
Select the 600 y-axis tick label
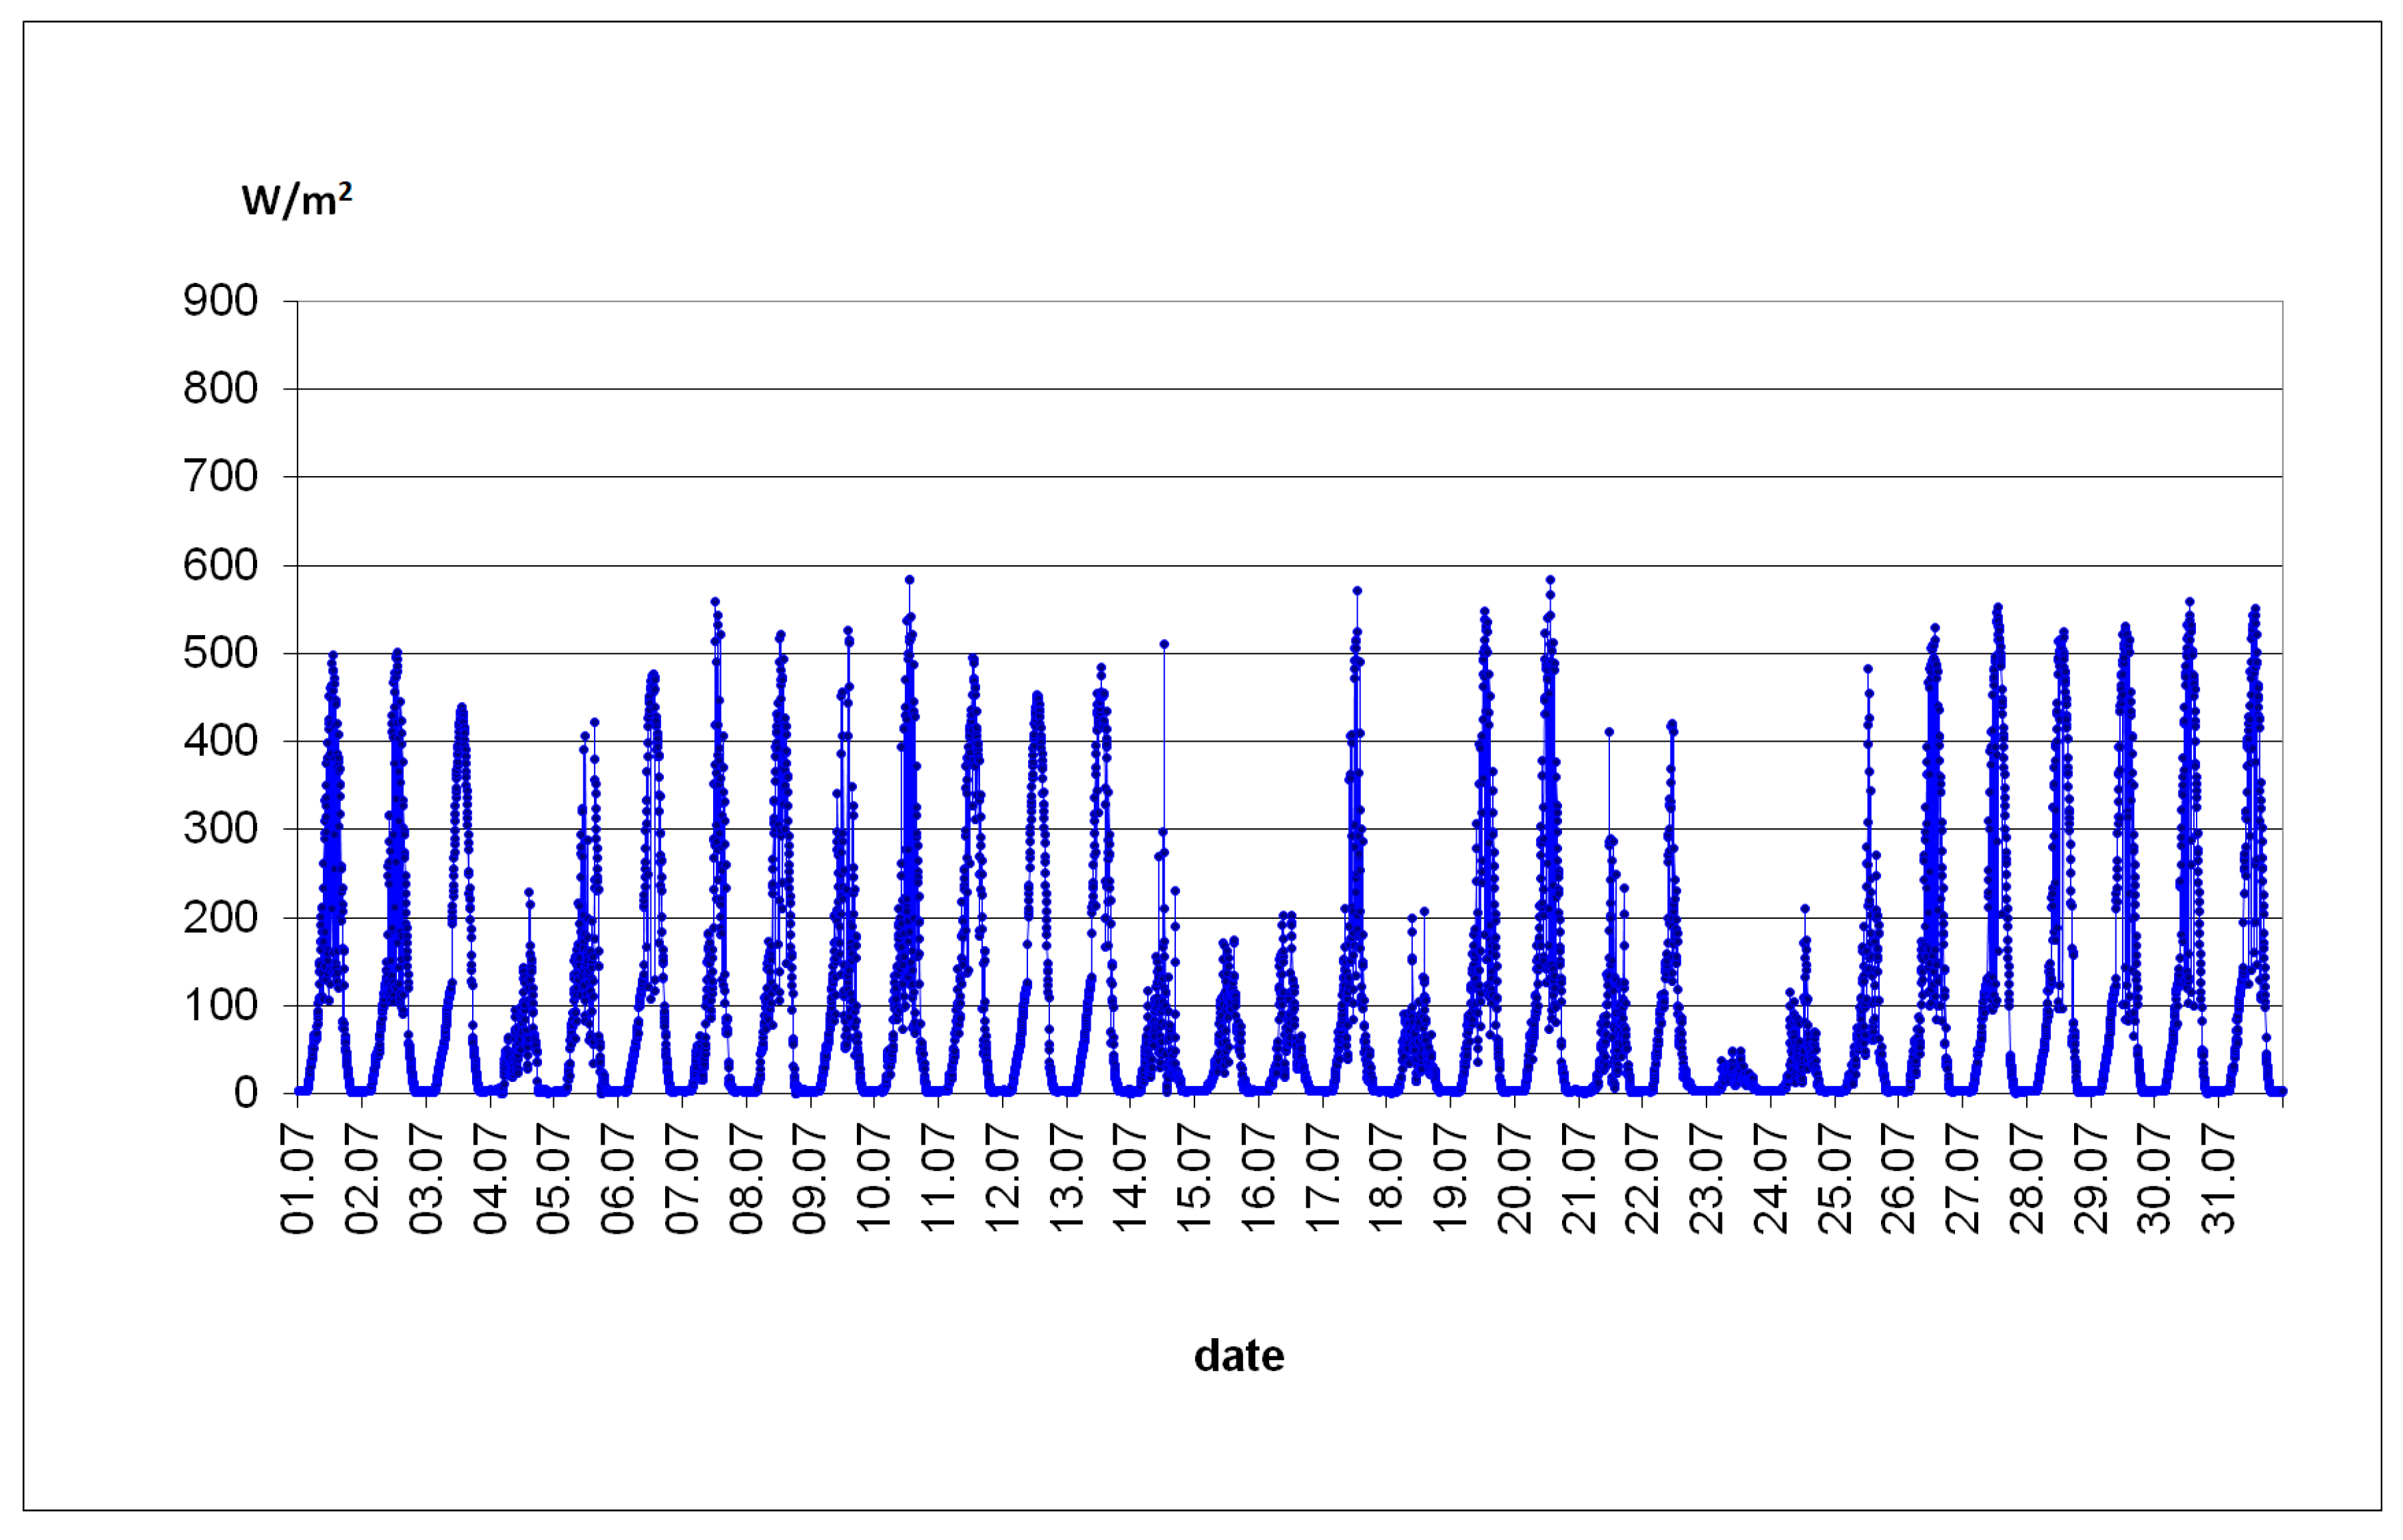coord(220,565)
